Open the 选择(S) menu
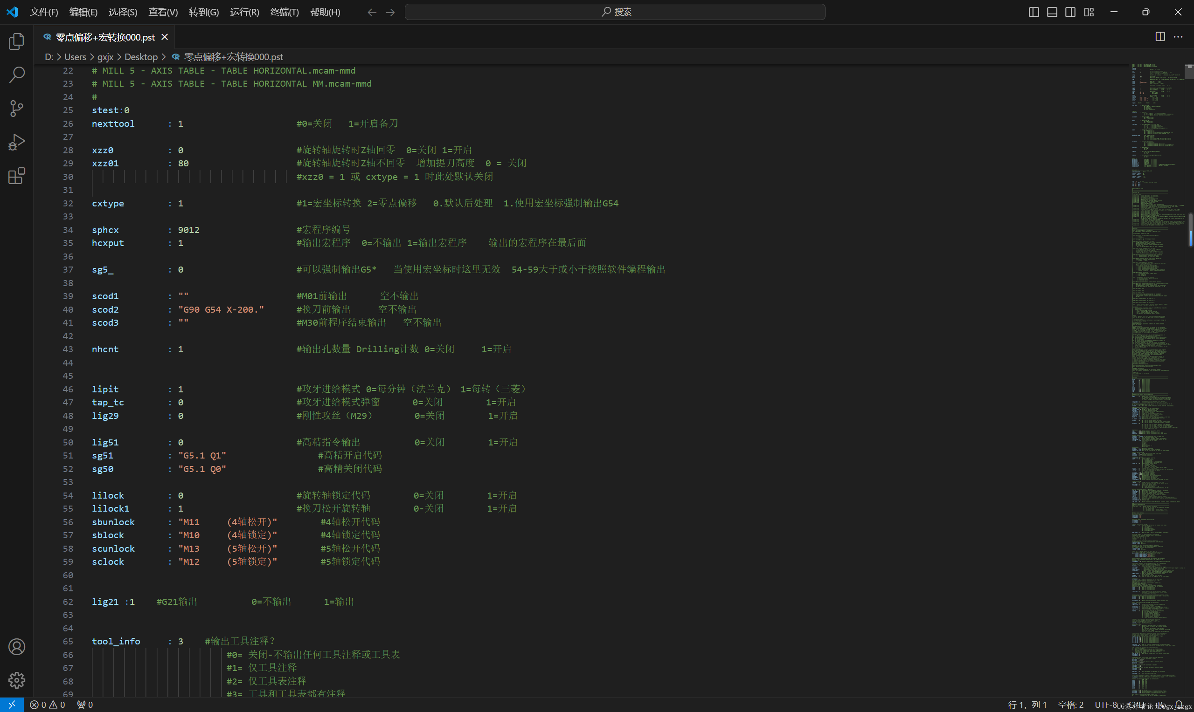1194x712 pixels. 123,12
